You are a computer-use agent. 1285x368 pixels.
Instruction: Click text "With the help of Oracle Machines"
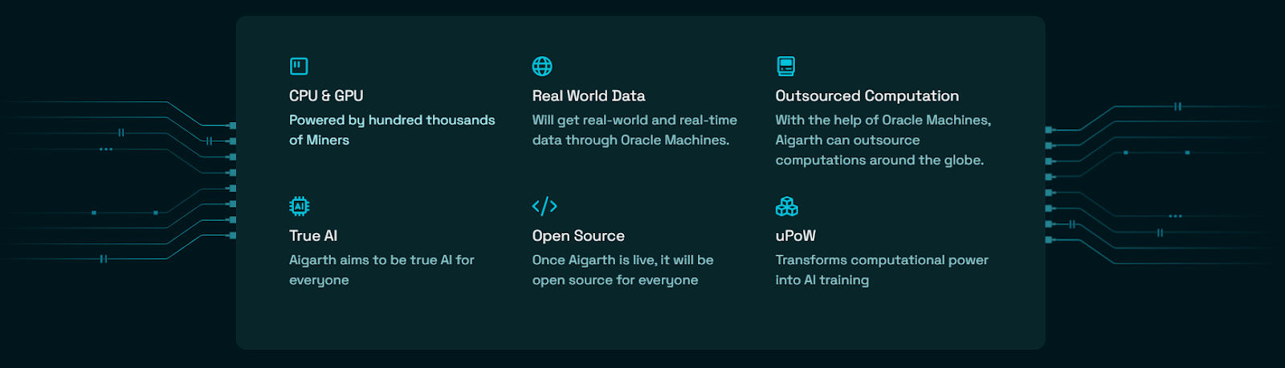882,120
